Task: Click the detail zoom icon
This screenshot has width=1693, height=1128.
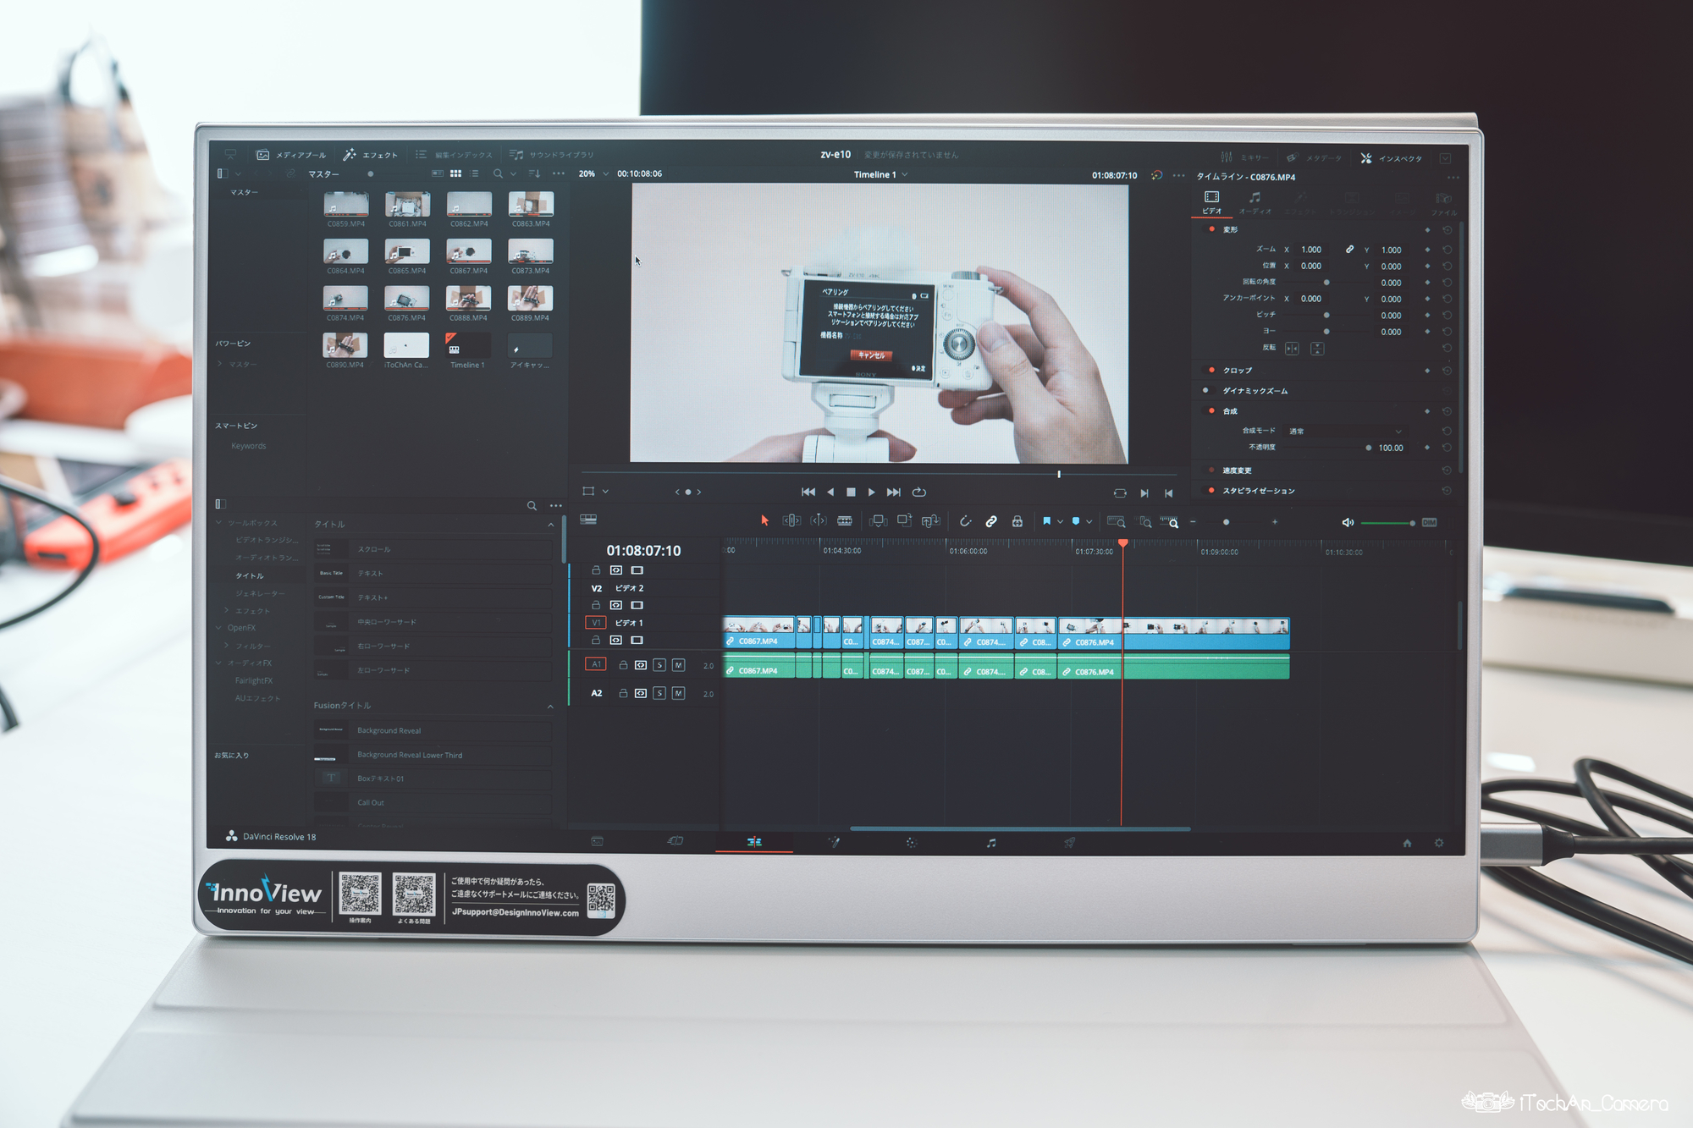Action: tap(1144, 522)
